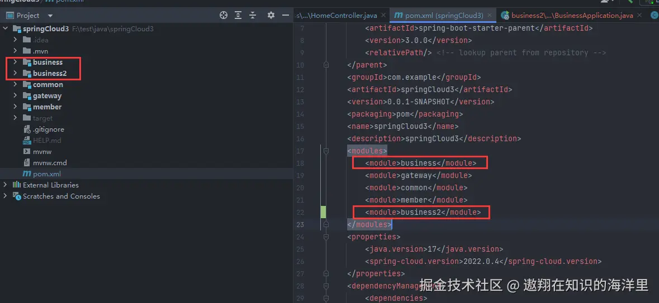Click the Spring run icon on BusinessApplication tab
The width and height of the screenshot is (659, 303).
[505, 16]
